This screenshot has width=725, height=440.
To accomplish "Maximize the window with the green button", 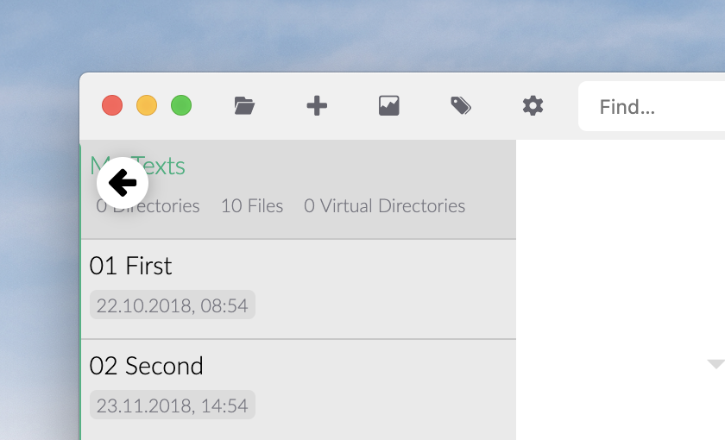I will click(181, 106).
